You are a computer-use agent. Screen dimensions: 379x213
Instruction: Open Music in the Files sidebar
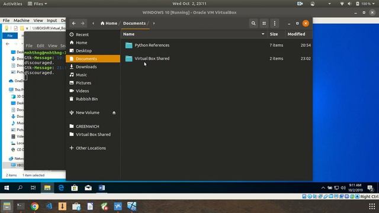click(x=93, y=75)
